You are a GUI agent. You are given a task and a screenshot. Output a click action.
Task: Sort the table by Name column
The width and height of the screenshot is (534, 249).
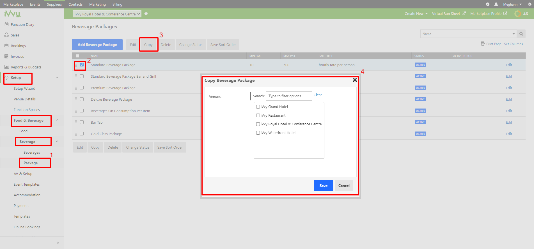(x=95, y=56)
